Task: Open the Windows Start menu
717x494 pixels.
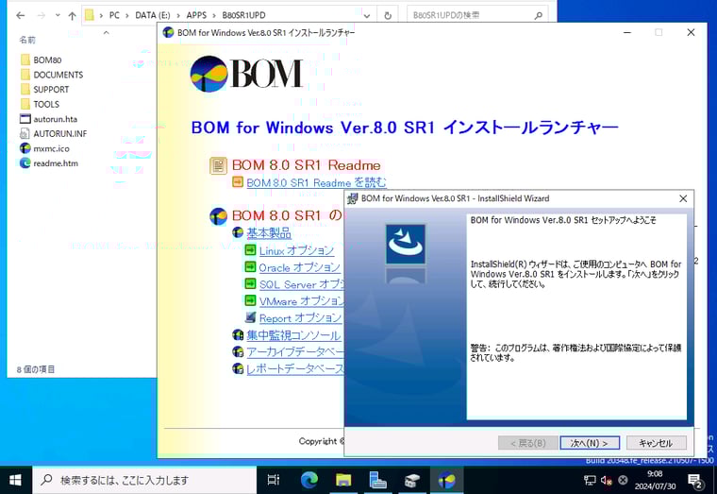Action: tap(15, 480)
